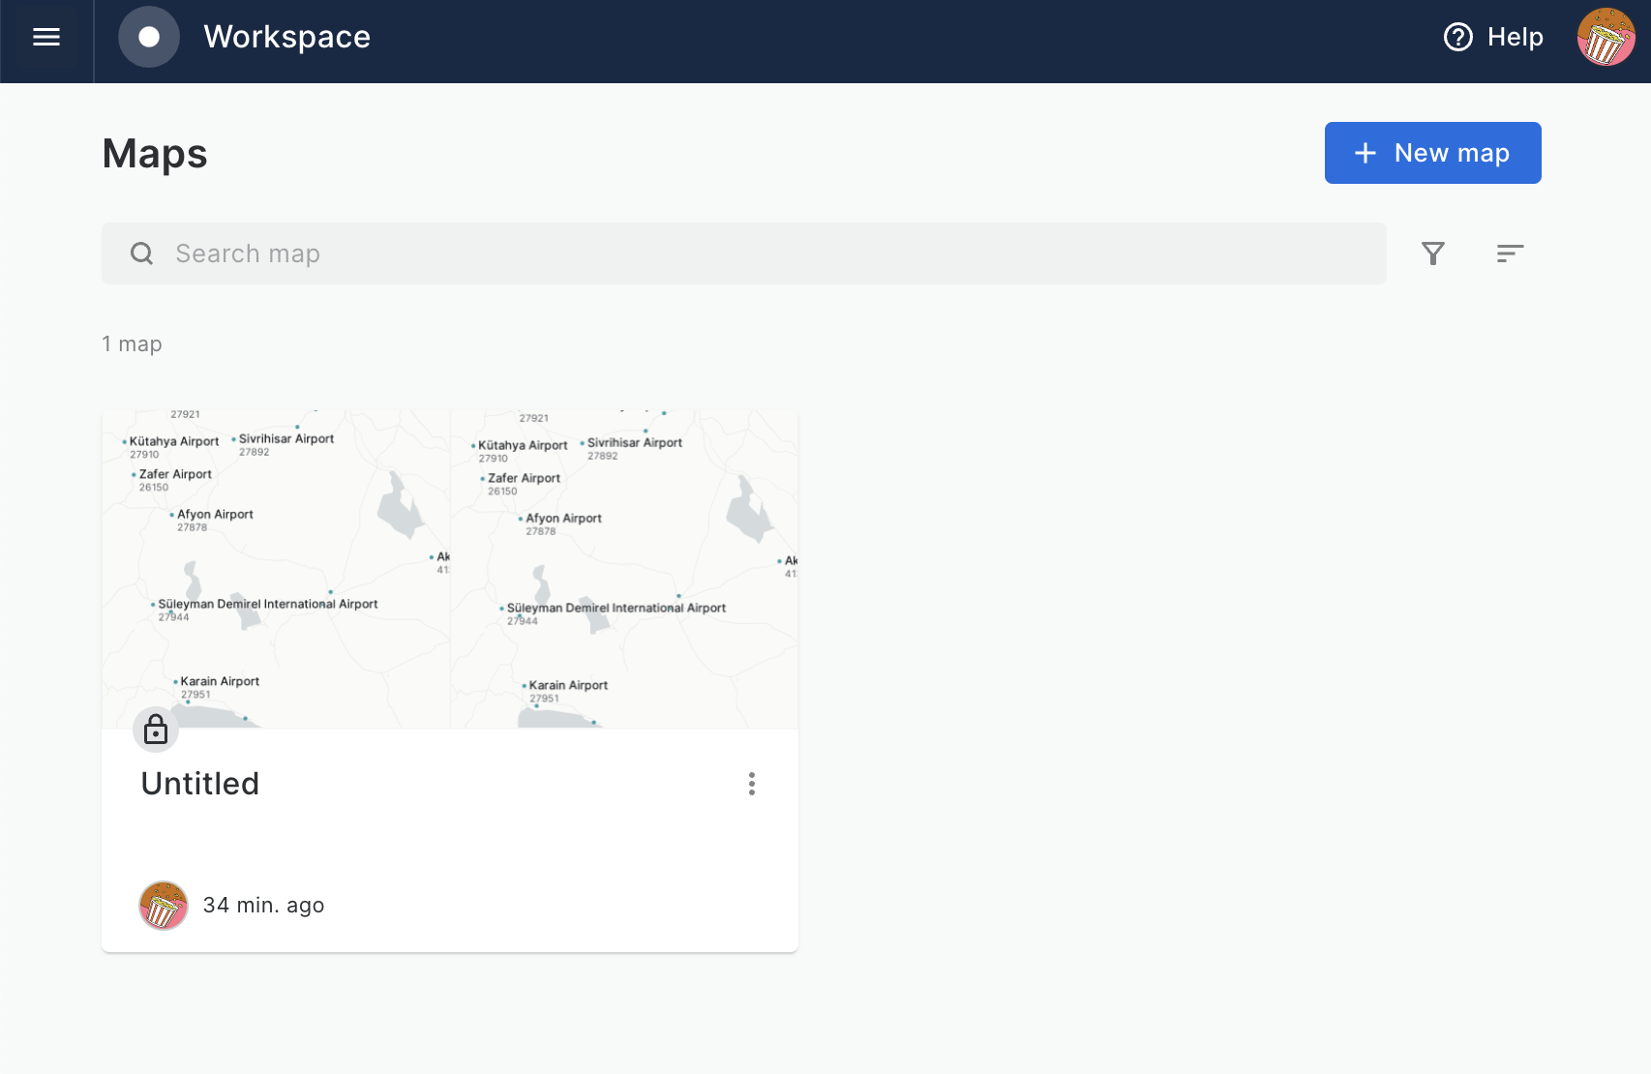The height and width of the screenshot is (1074, 1651).
Task: Click the plus icon in New map
Action: [1366, 153]
